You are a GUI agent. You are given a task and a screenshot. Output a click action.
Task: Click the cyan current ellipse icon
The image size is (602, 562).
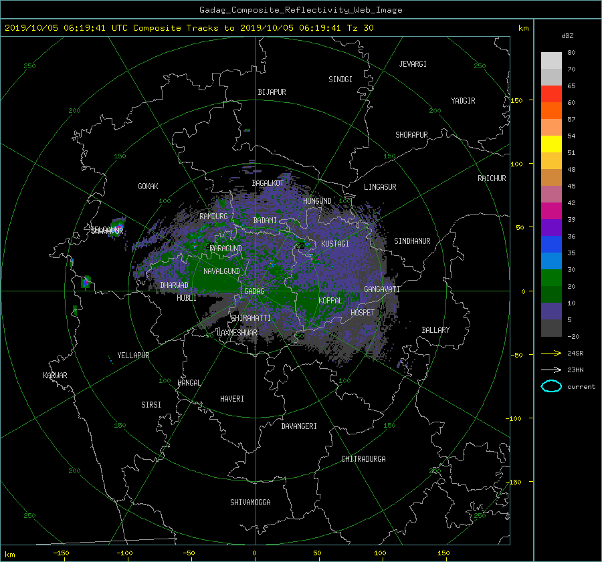(551, 386)
